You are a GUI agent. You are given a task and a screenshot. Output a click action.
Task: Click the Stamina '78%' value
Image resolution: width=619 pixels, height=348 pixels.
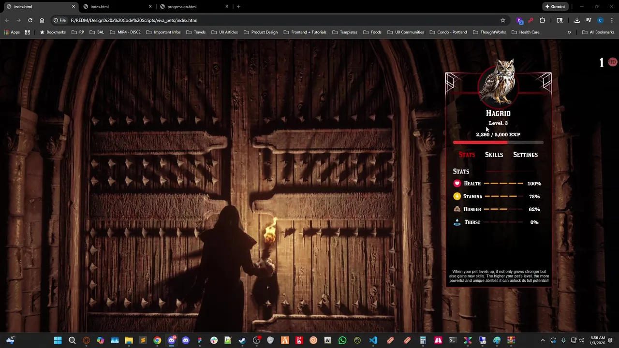point(534,197)
